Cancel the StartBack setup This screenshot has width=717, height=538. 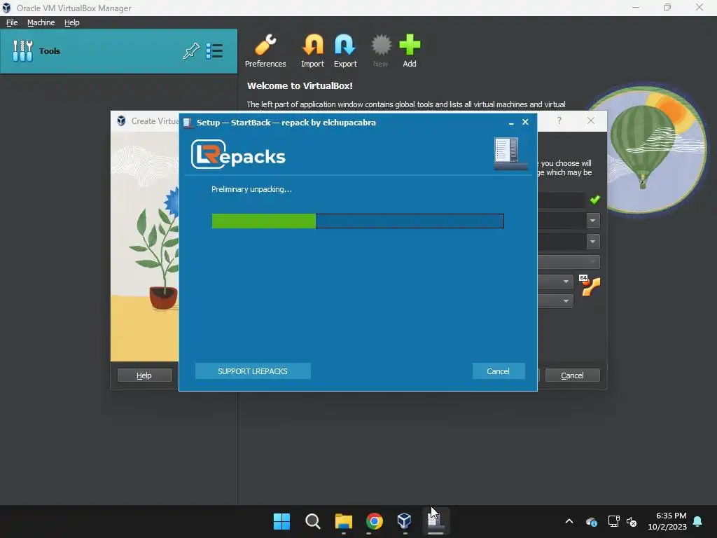tap(498, 371)
